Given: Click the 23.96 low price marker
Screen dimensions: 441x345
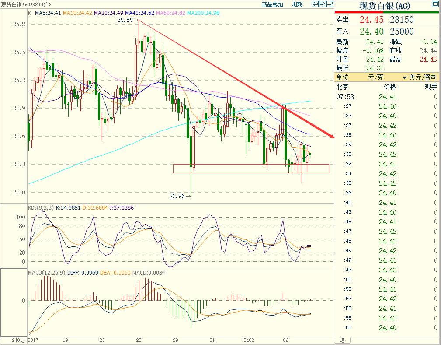Looking at the screenshot, I should (177, 197).
